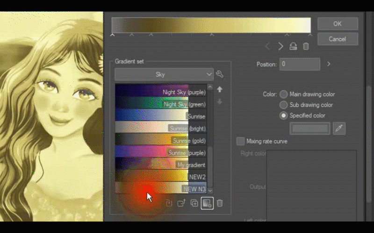This screenshot has height=233, width=374.
Task: Click the mixing rate curve graph
Action: coord(311,185)
